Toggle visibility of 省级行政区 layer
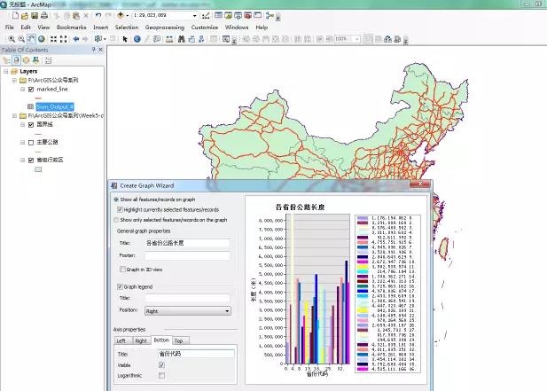 point(31,160)
